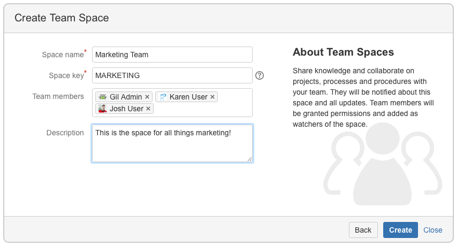456x246 pixels.
Task: Click the Description box resize handle
Action: [x=249, y=159]
